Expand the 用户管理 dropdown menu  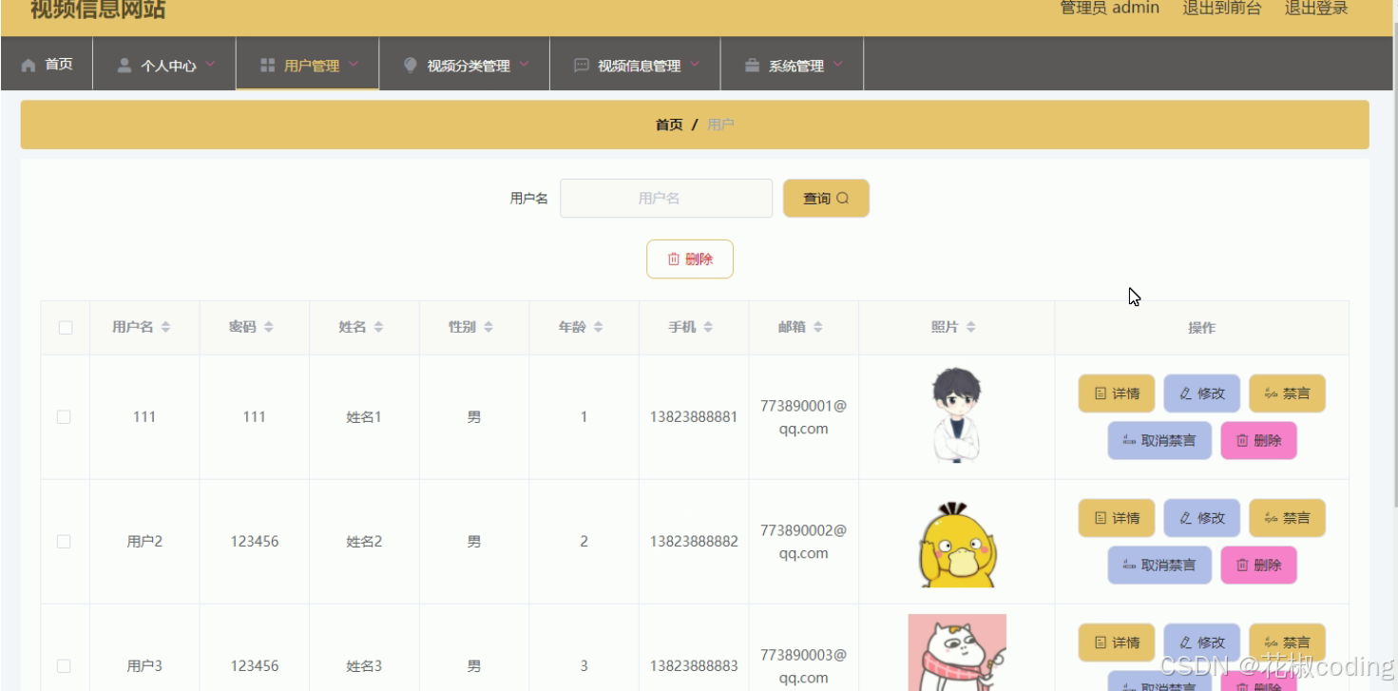point(353,64)
